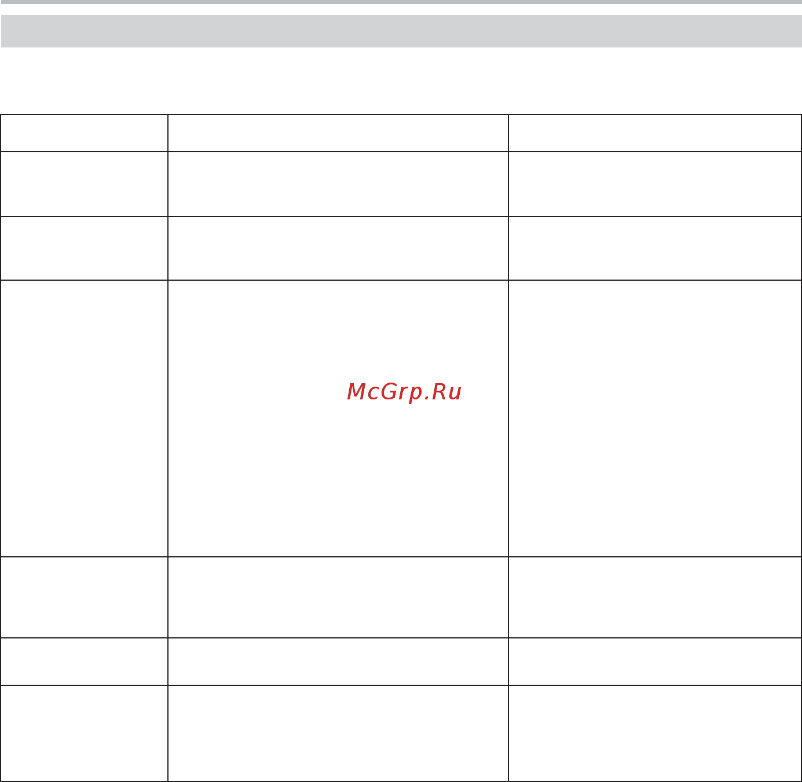Click the bottom row's last column cell
The image size is (802, 782).
click(655, 733)
